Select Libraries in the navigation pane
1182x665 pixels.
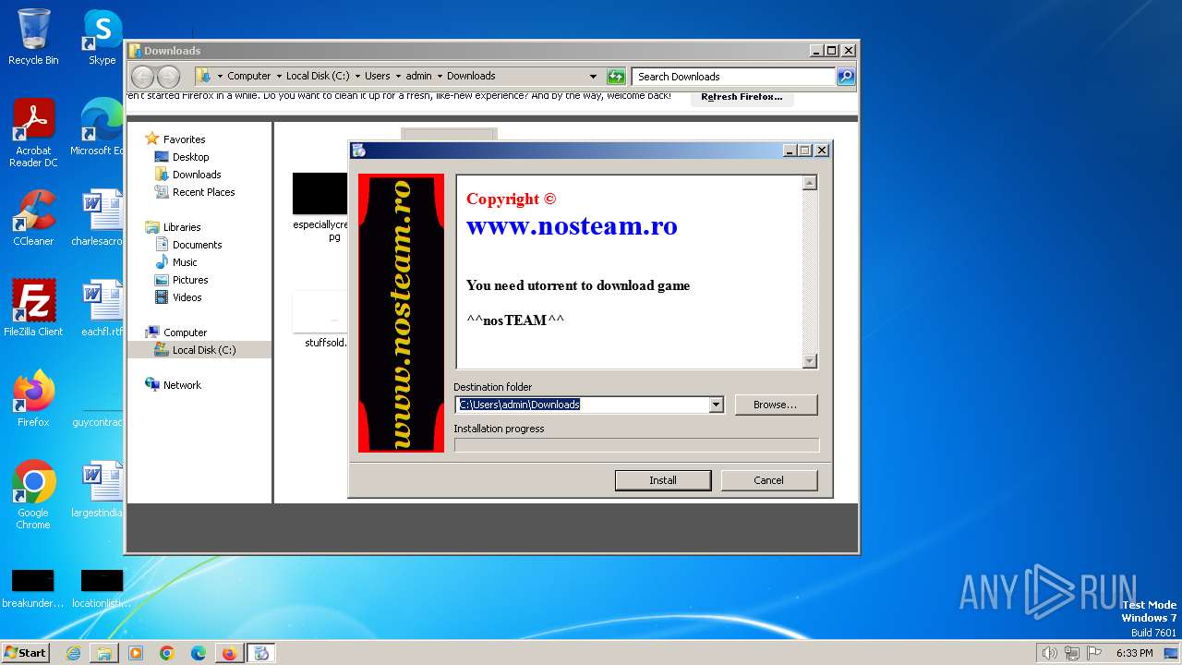(x=182, y=227)
